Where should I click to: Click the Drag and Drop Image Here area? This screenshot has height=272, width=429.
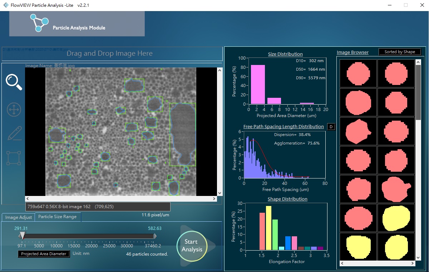pyautogui.click(x=109, y=54)
